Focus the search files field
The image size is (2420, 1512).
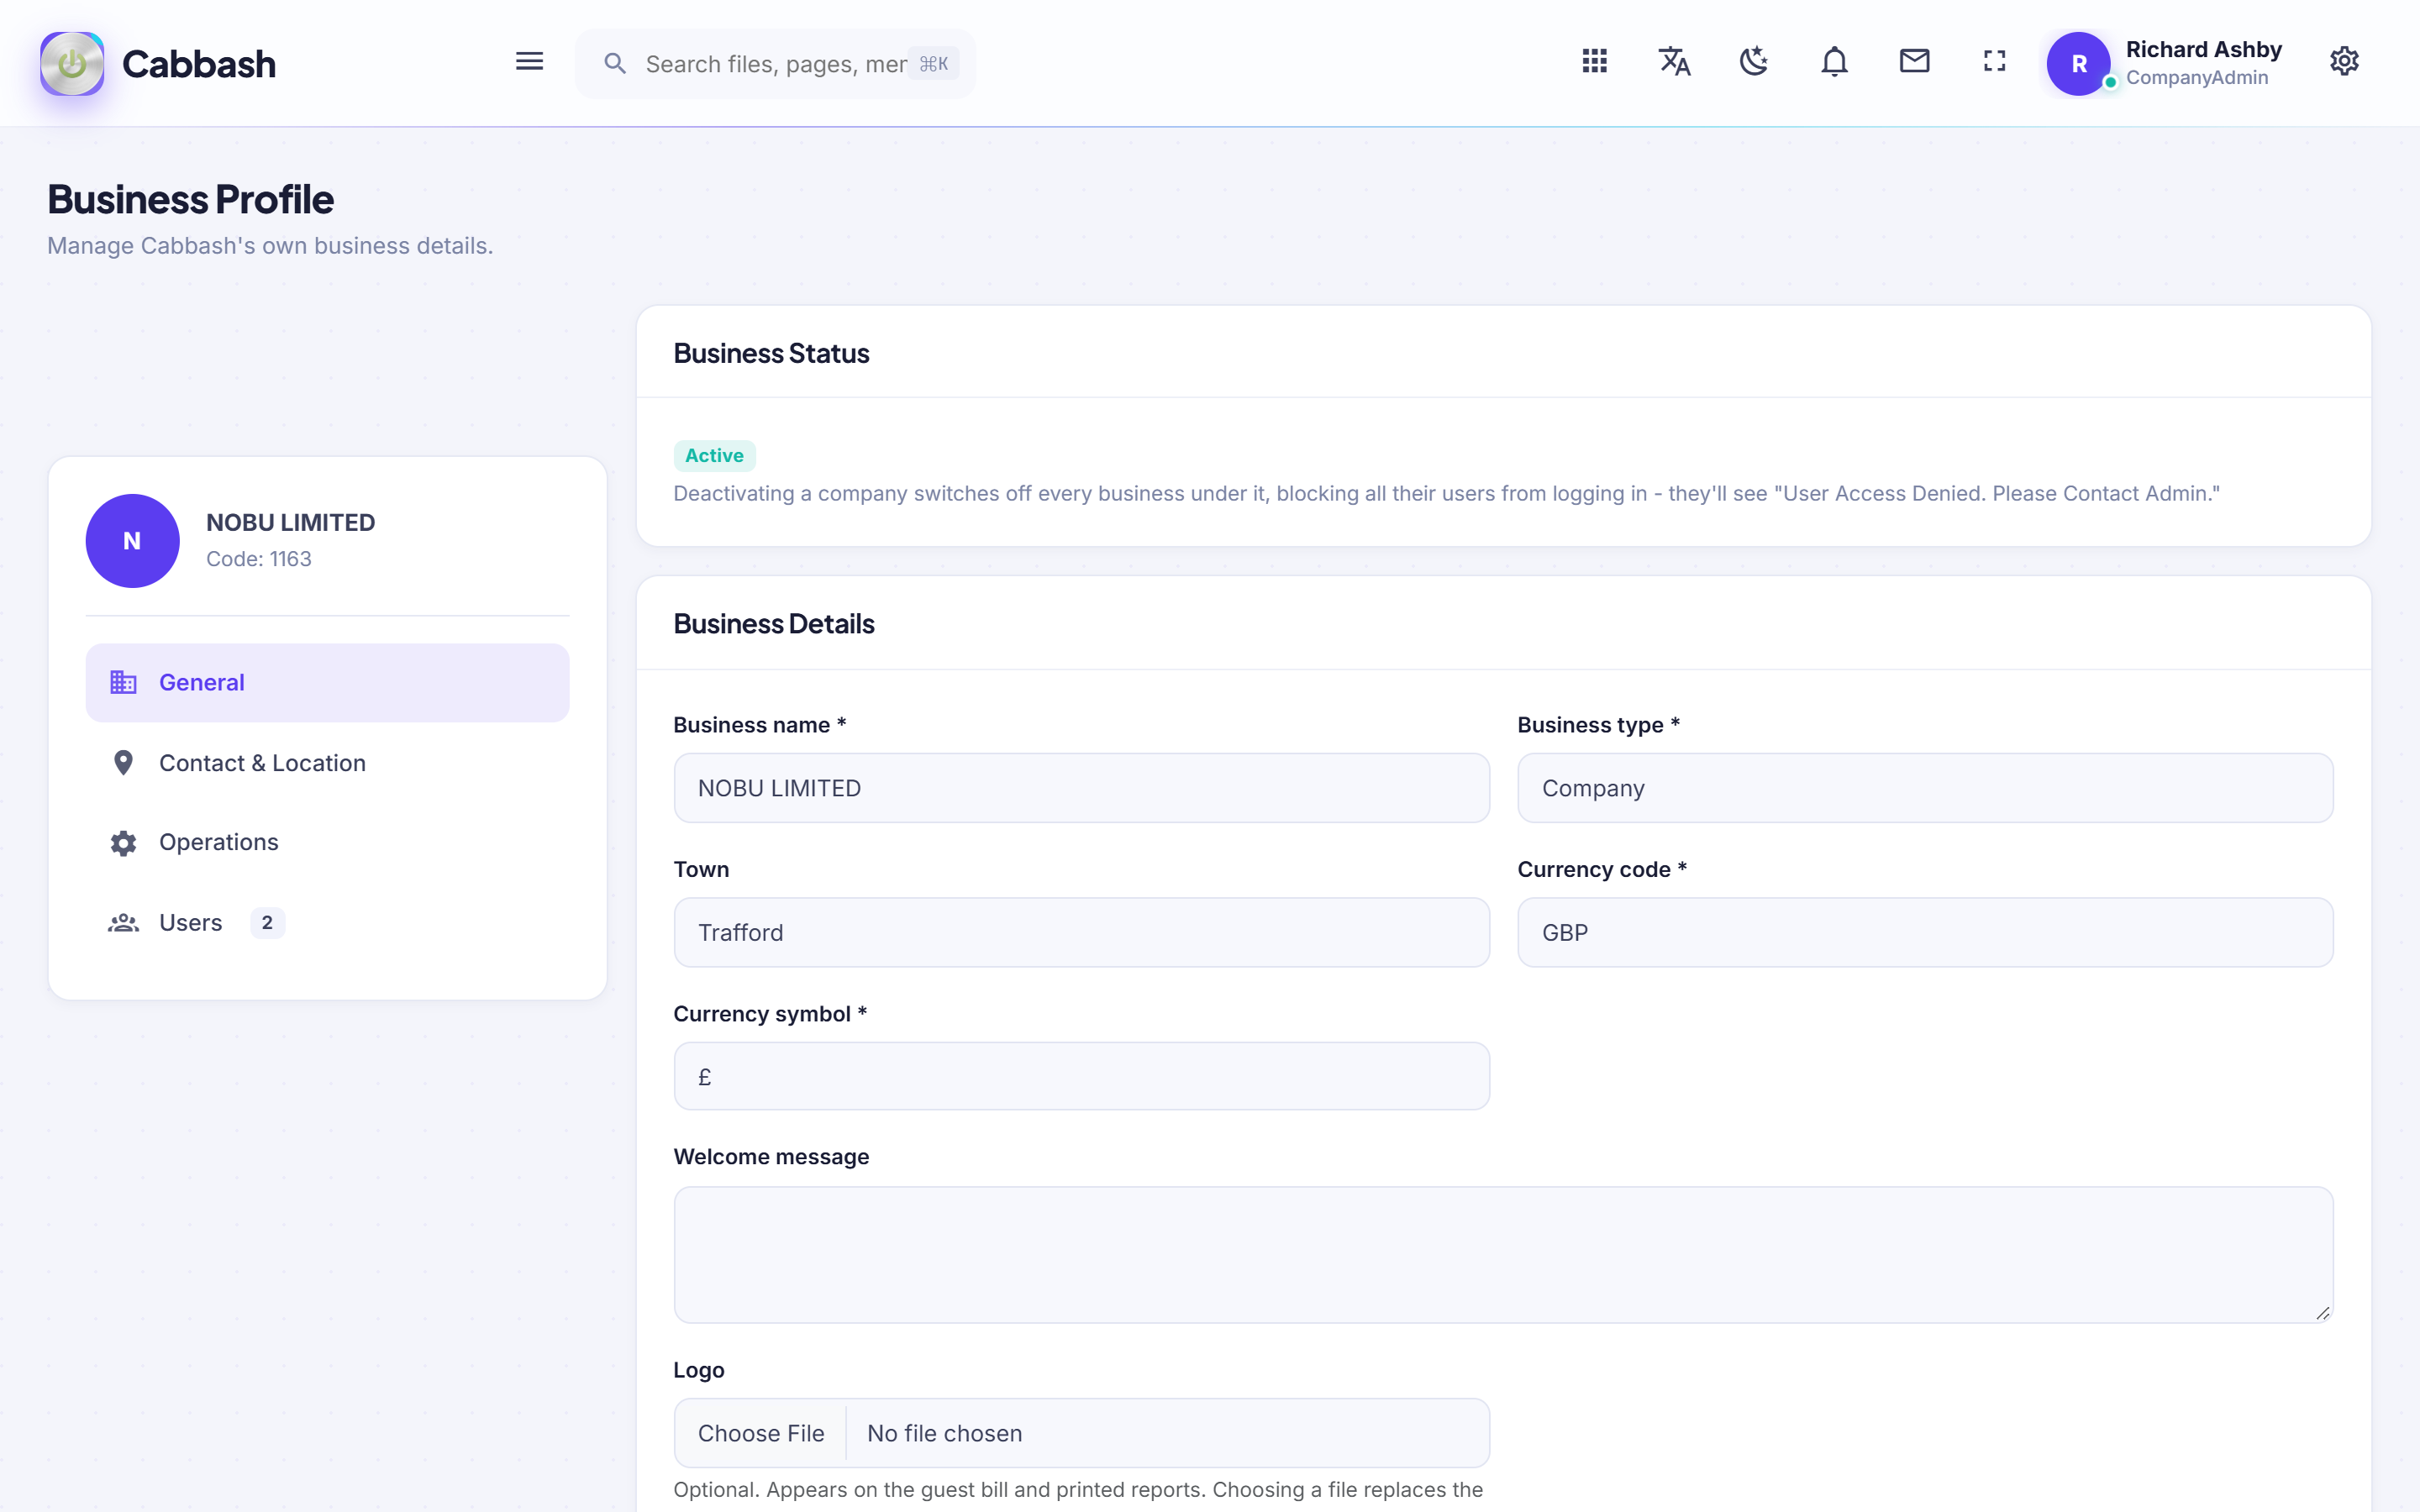[x=775, y=64]
